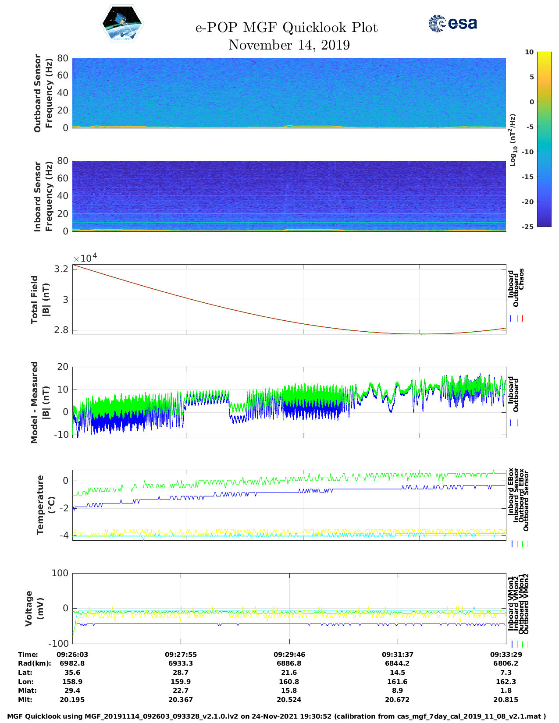559x723 pixels.
Task: Click inside the Outboard Sensor spectrogram
Action: point(289,92)
